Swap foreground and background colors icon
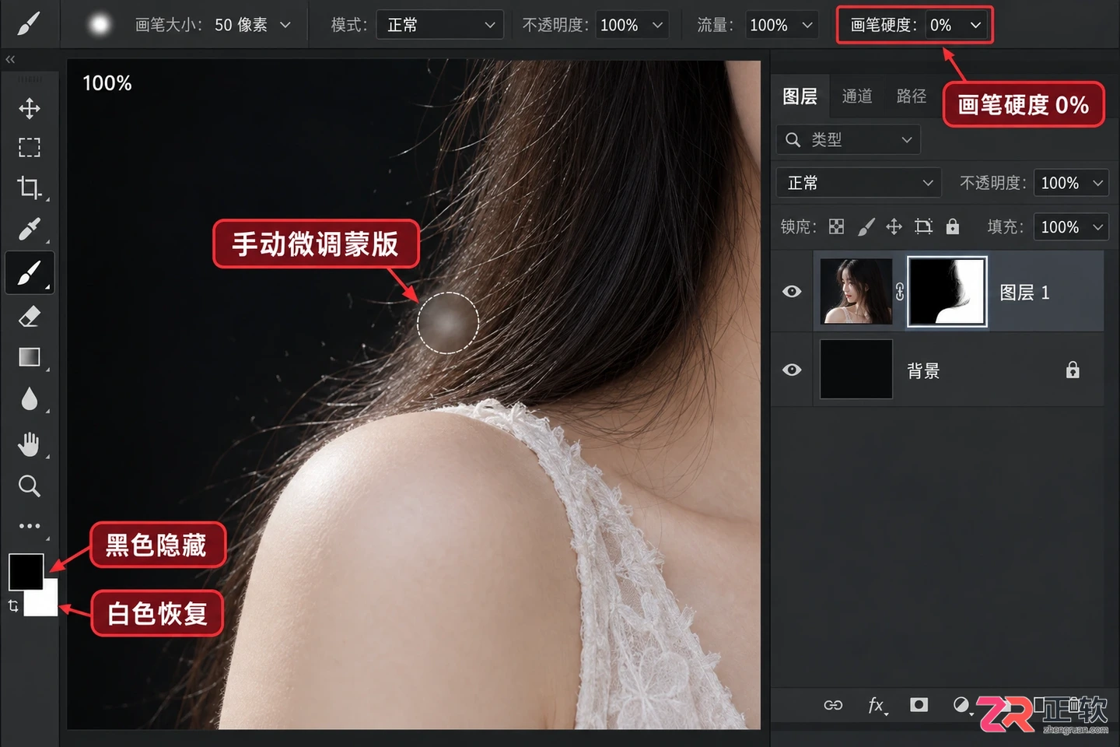1120x747 pixels. [13, 605]
